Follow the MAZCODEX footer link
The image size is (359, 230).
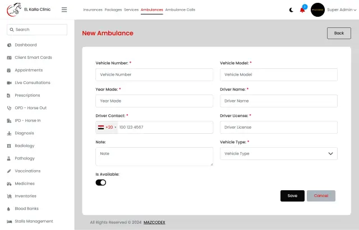coord(154,222)
